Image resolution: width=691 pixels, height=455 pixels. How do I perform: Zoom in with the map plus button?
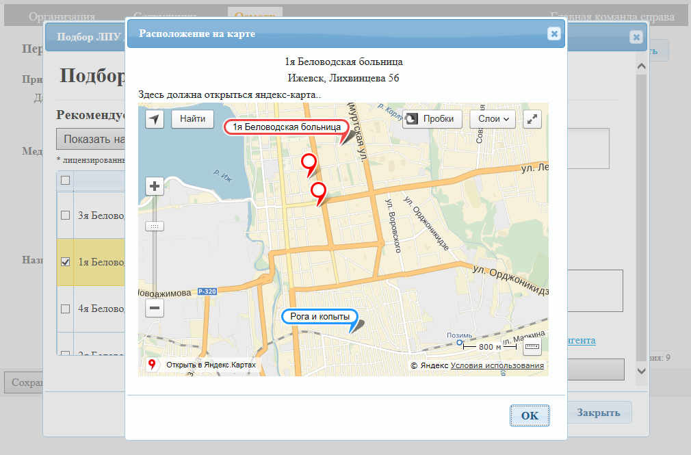coord(155,186)
